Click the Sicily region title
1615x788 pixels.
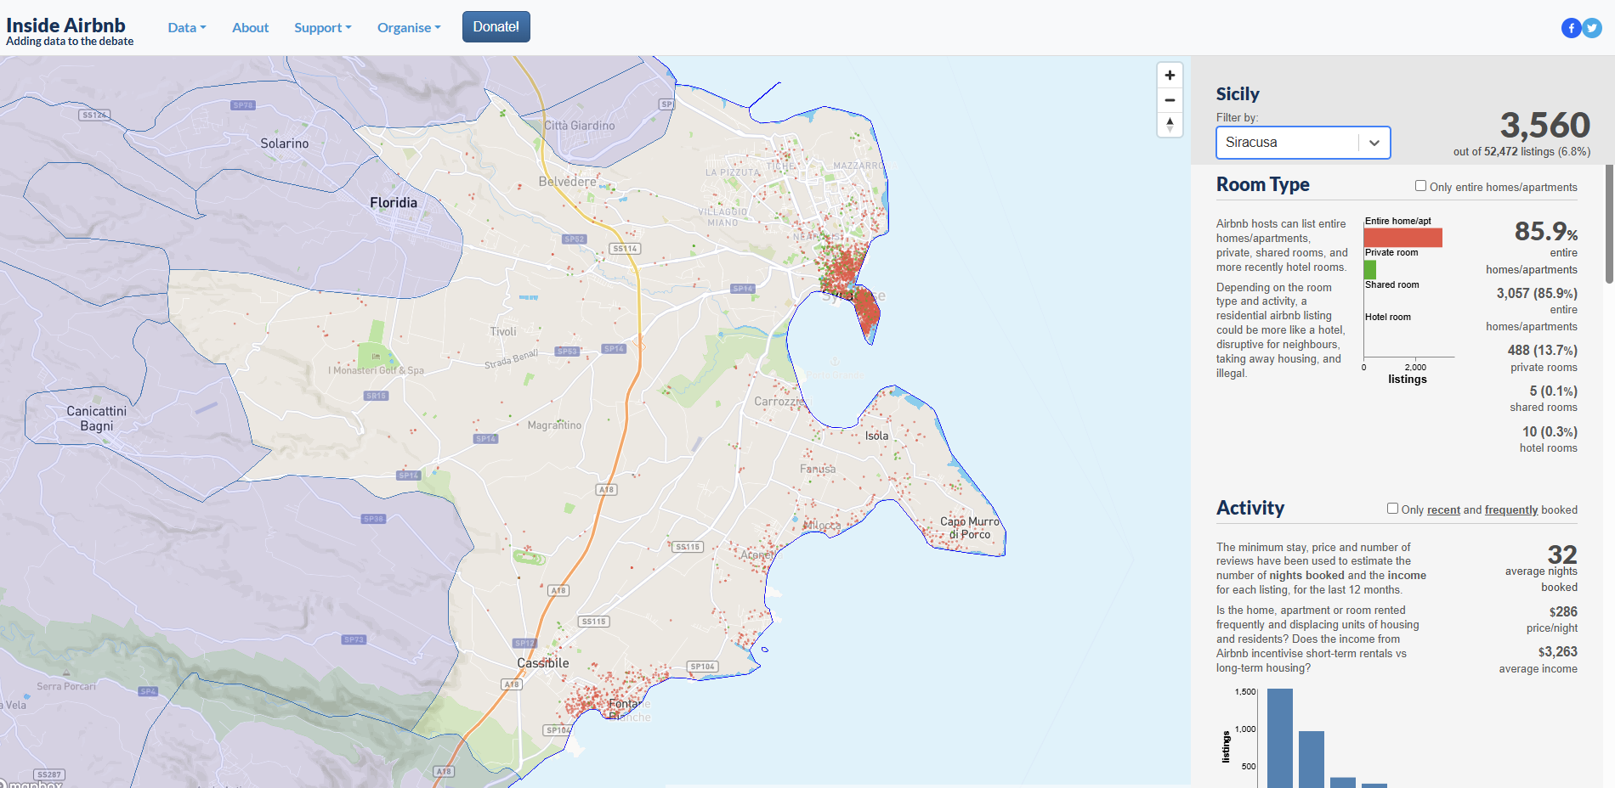pos(1238,94)
